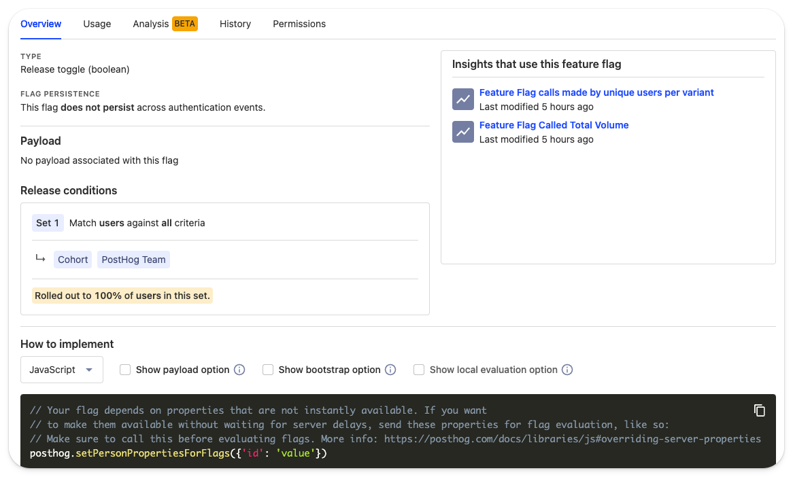Click the Set 1 condition label
The image size is (793, 477).
pos(48,223)
